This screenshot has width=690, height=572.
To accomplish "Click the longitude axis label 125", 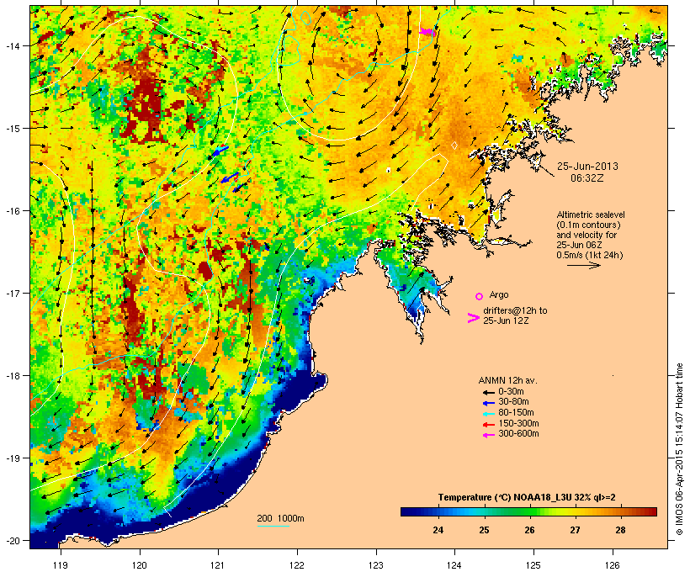I will 533,565.
